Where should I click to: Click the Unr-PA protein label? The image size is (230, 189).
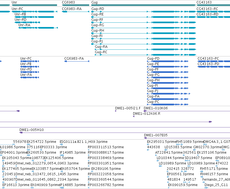coord(26,75)
